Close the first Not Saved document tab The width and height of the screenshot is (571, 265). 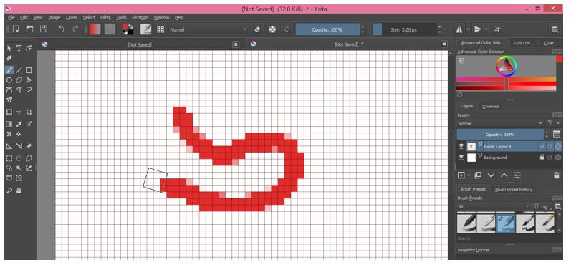coord(236,44)
